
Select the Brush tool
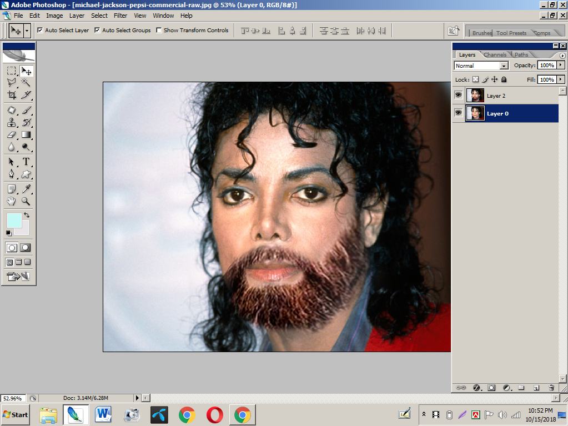26,110
